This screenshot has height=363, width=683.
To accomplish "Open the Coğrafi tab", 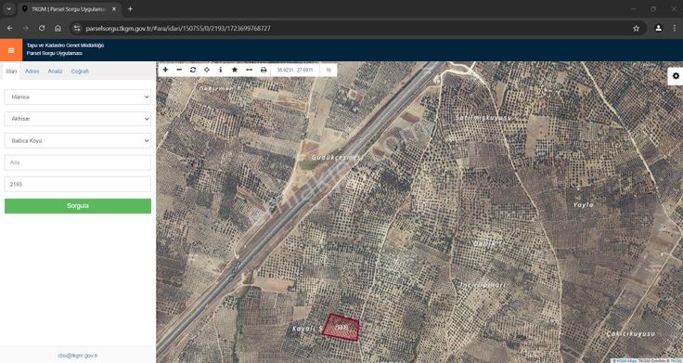I will click(x=80, y=71).
